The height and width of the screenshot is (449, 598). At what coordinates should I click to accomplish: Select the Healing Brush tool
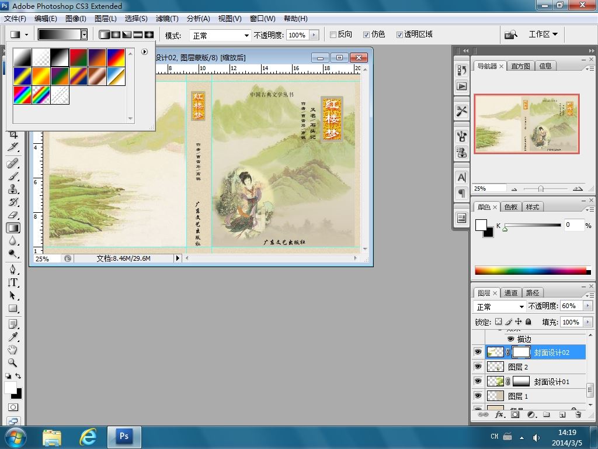[13, 164]
